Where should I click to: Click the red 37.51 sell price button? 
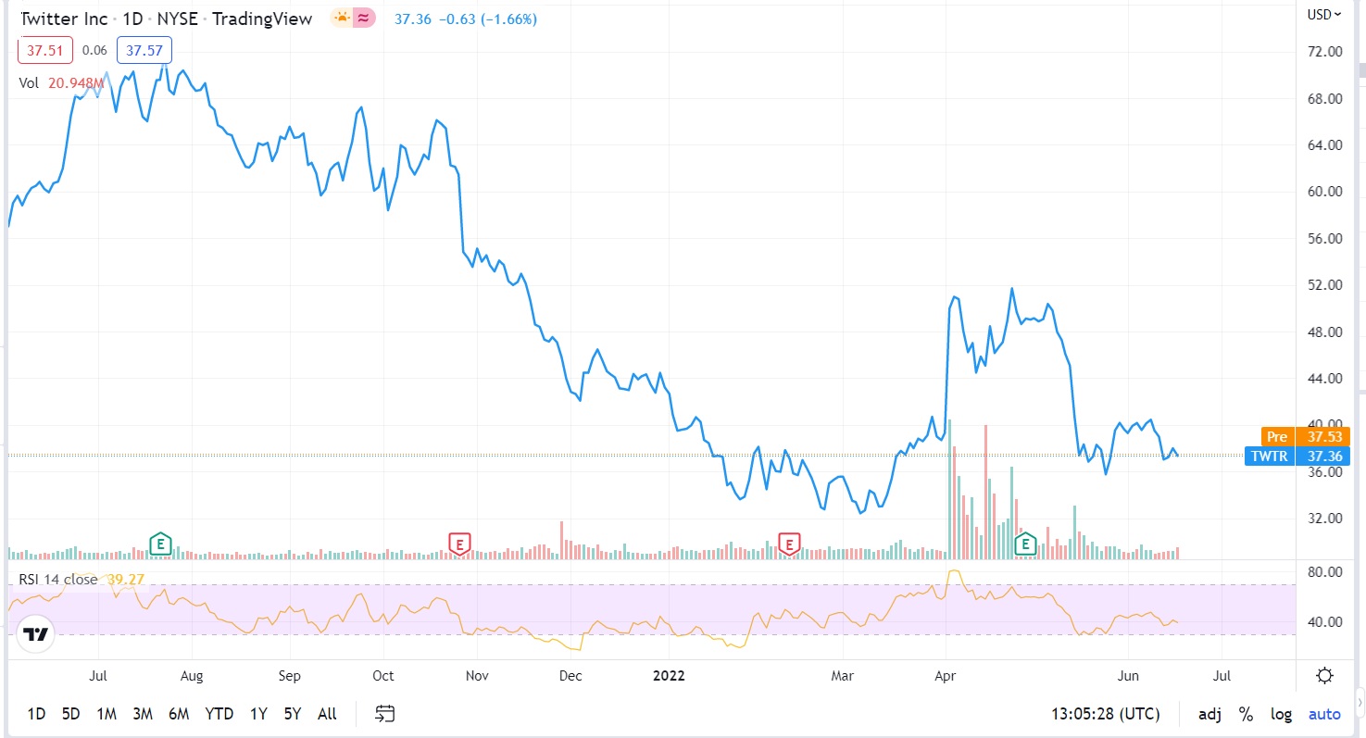point(45,51)
